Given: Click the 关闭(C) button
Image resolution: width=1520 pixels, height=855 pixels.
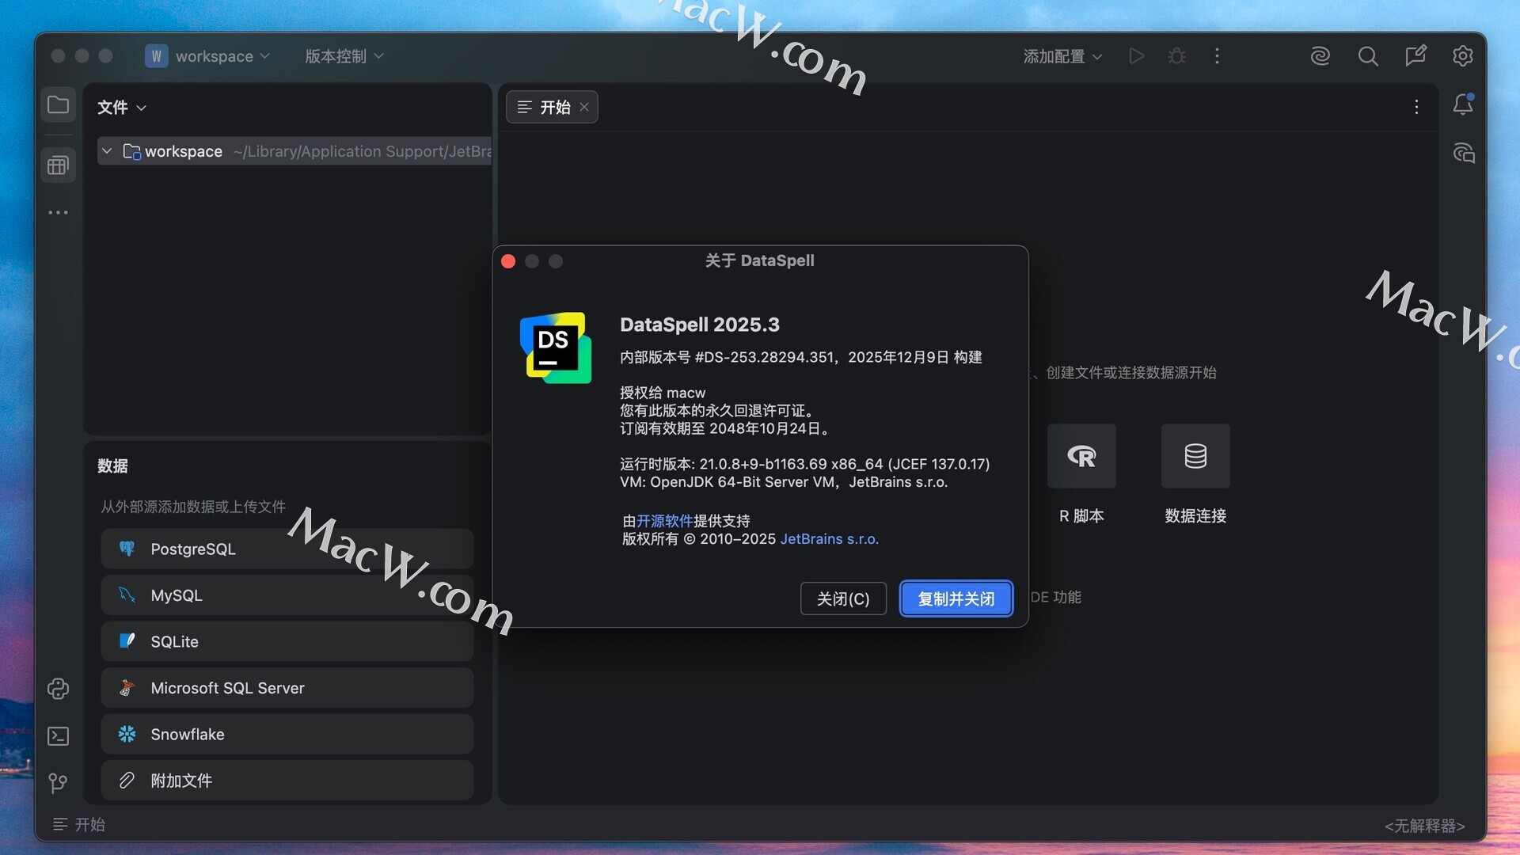Looking at the screenshot, I should [842, 598].
